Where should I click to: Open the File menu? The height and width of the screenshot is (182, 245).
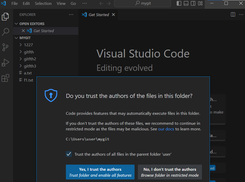coord(15,3)
